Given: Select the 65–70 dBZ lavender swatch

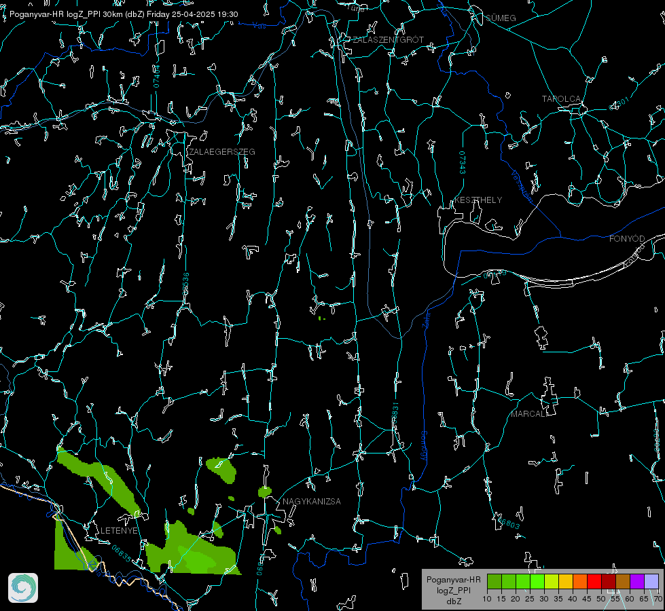Looking at the screenshot, I should [x=651, y=581].
